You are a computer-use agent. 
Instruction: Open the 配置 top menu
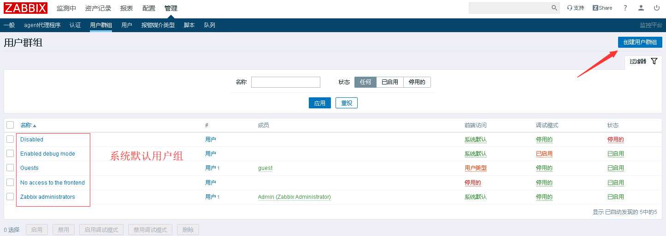(x=149, y=8)
